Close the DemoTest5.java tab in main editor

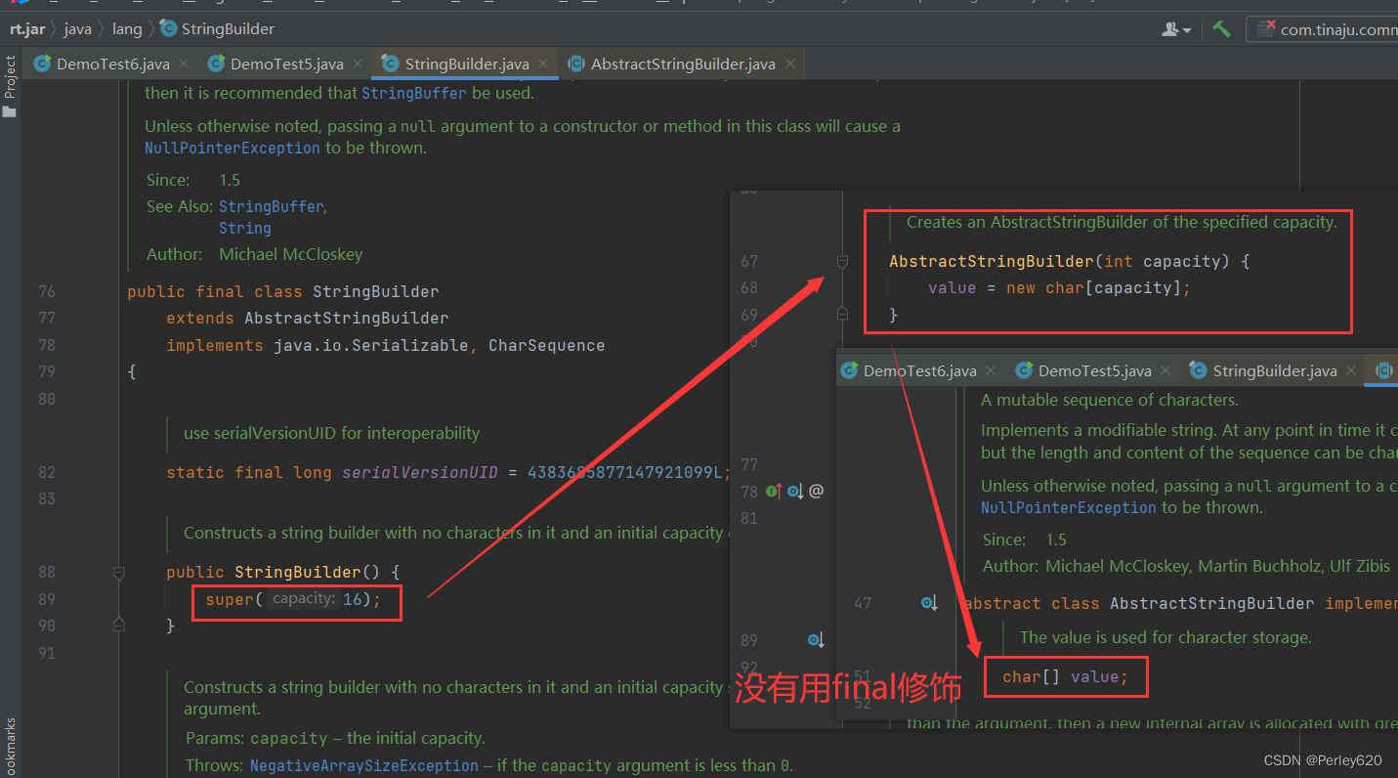click(358, 64)
